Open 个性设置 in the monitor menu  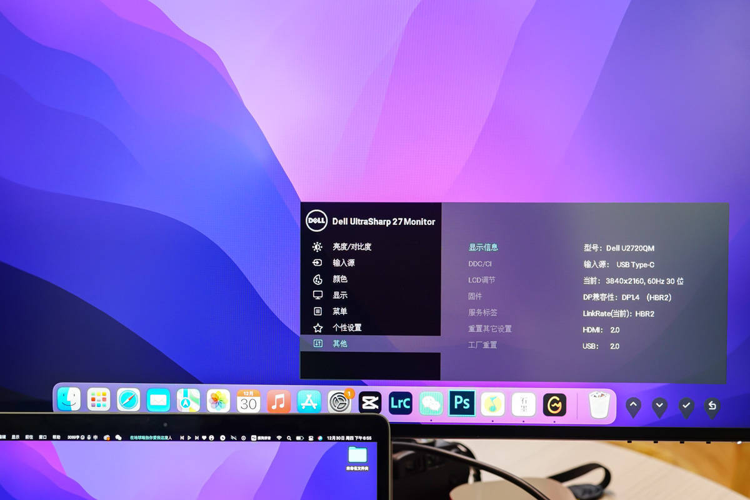tap(346, 327)
